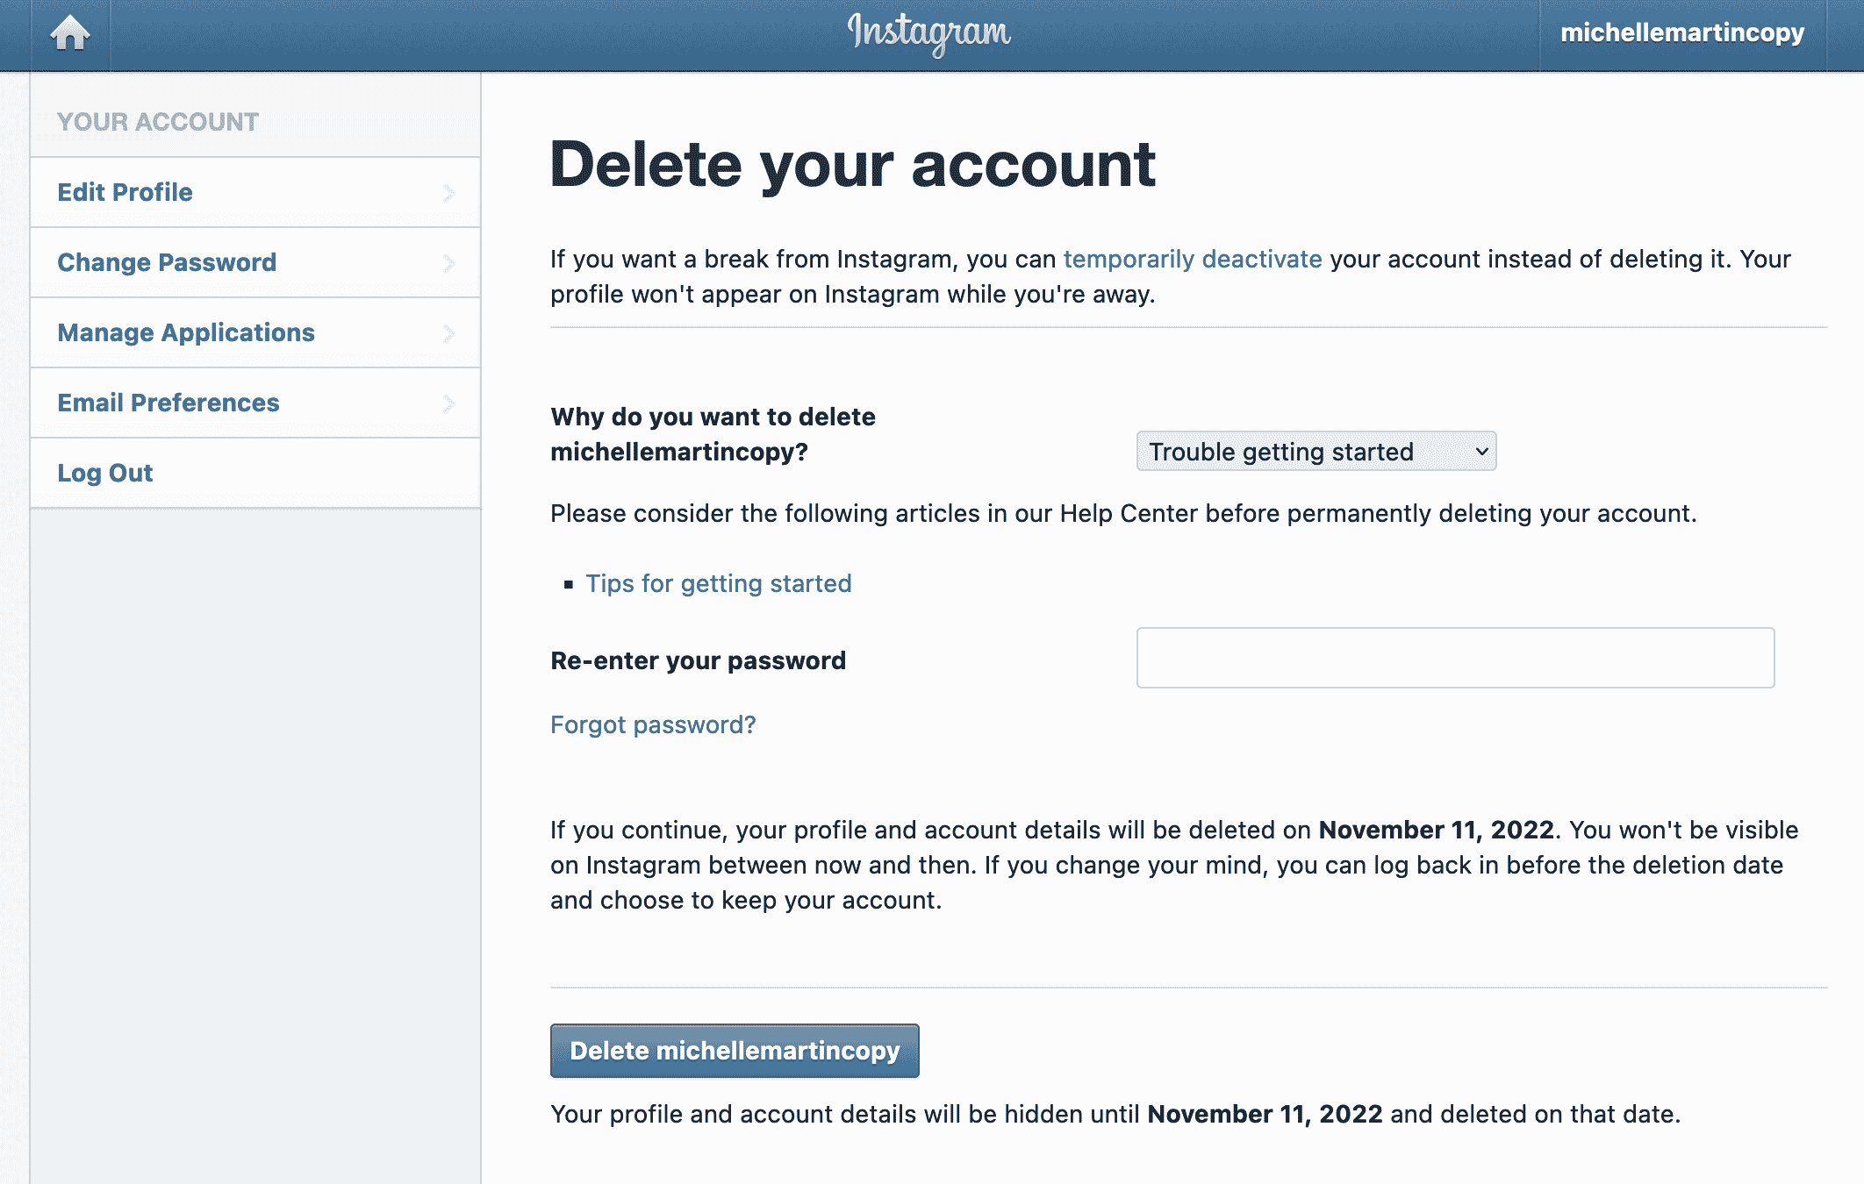The height and width of the screenshot is (1184, 1864).
Task: Click 'Delete michellemartincopy' button
Action: tap(734, 1050)
